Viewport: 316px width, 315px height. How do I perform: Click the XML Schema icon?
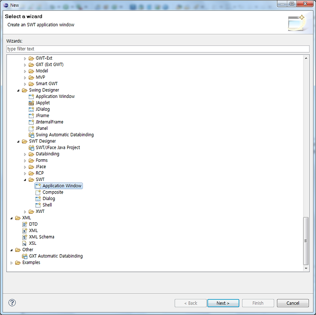point(25,237)
